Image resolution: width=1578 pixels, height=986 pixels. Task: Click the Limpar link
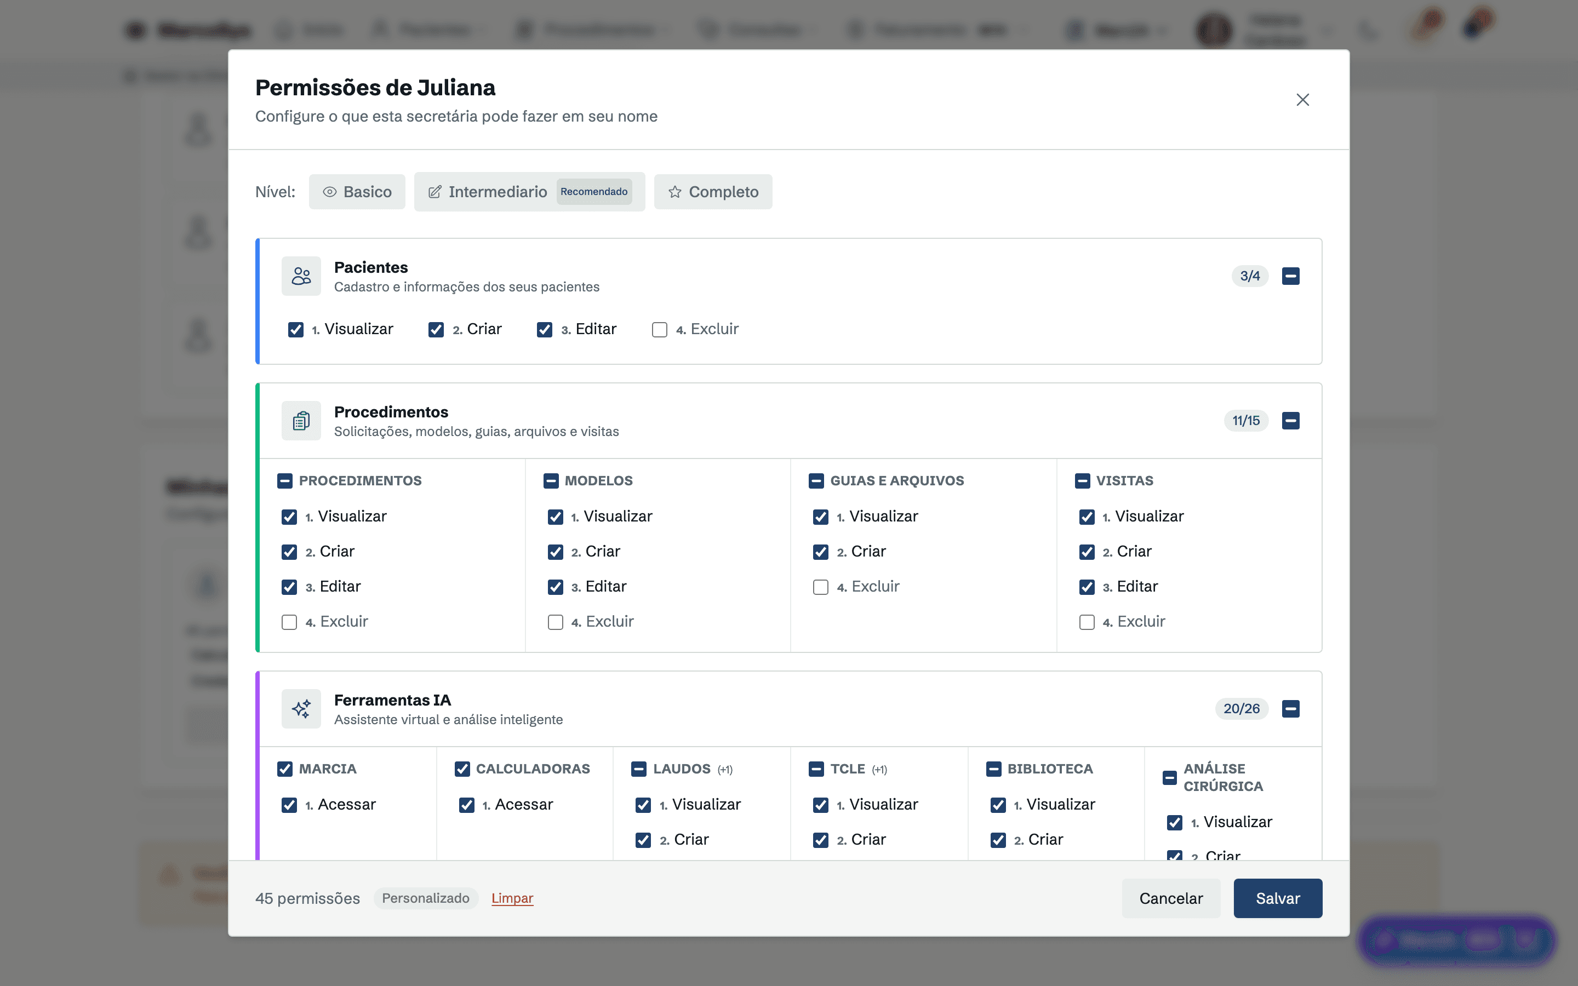click(512, 898)
